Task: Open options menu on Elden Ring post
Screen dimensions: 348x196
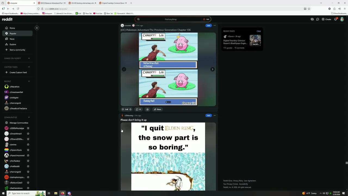Action: (x=215, y=115)
